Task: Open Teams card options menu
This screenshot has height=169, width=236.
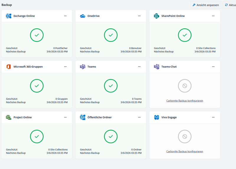Action: 139,67
